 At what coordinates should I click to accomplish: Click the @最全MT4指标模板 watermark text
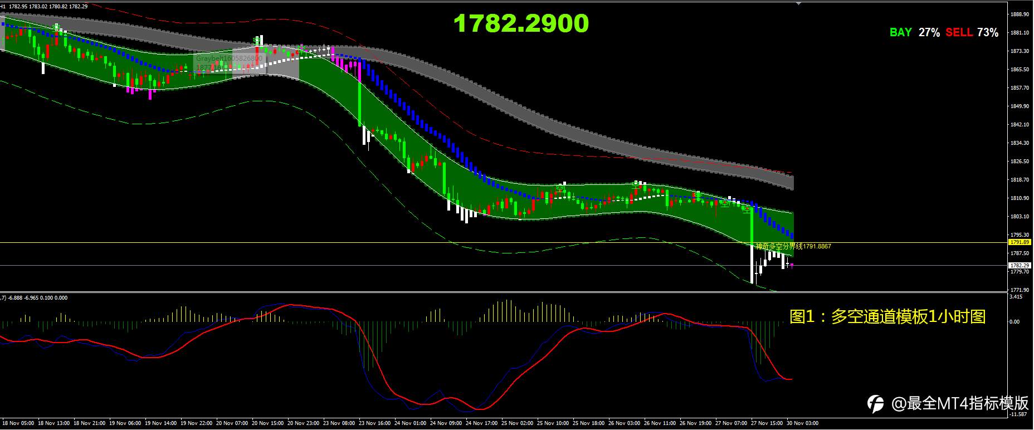click(x=960, y=403)
